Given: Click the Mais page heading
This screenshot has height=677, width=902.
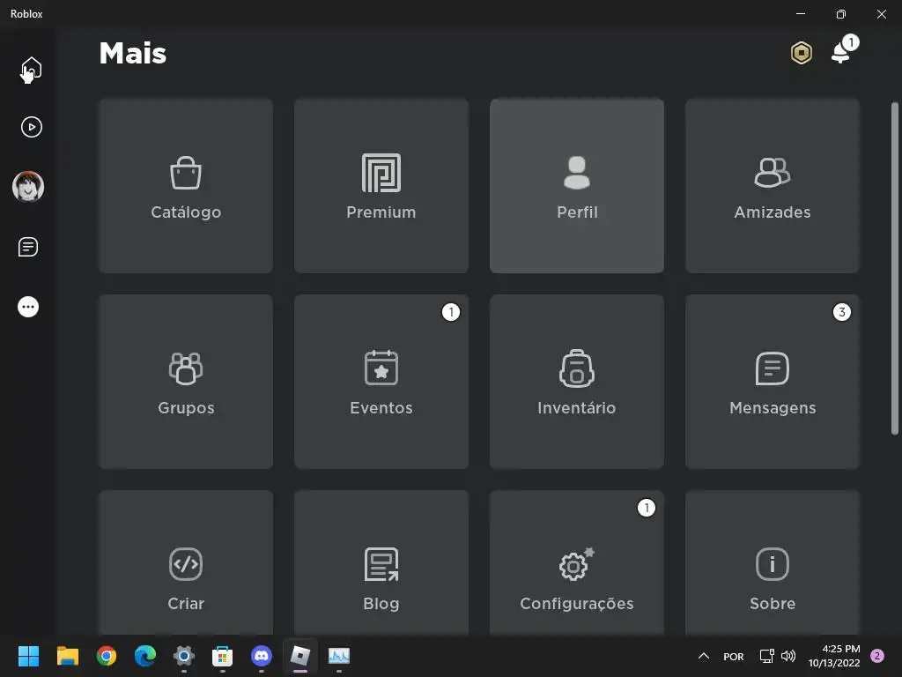Looking at the screenshot, I should coord(133,54).
